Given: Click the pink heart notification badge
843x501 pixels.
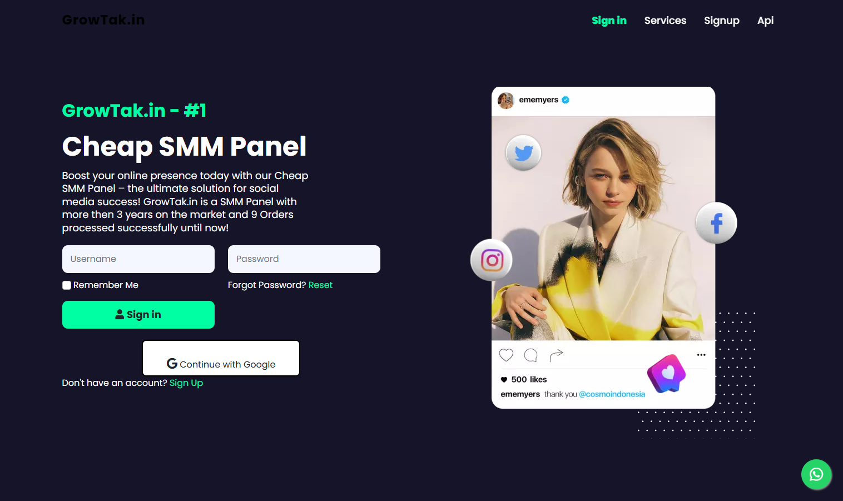Looking at the screenshot, I should [667, 374].
